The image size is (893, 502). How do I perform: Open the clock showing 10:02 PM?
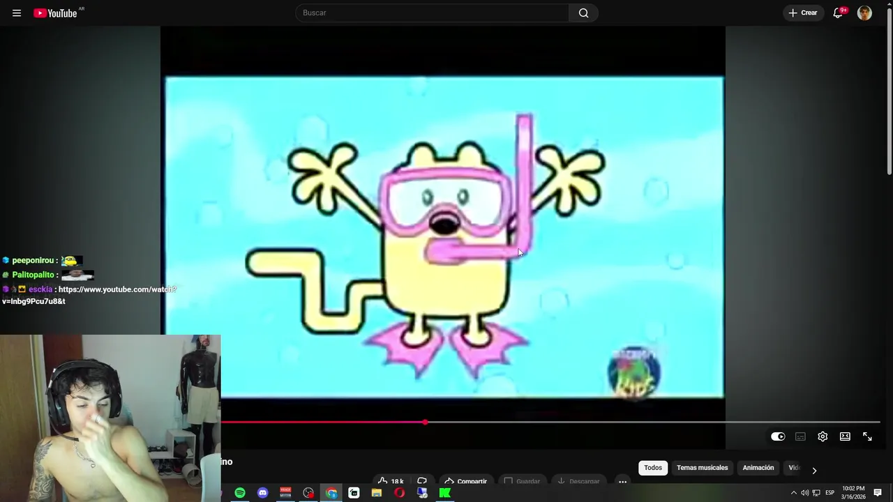853,493
